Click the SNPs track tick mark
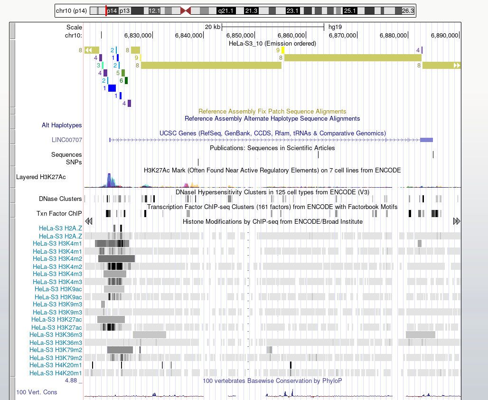 point(198,162)
